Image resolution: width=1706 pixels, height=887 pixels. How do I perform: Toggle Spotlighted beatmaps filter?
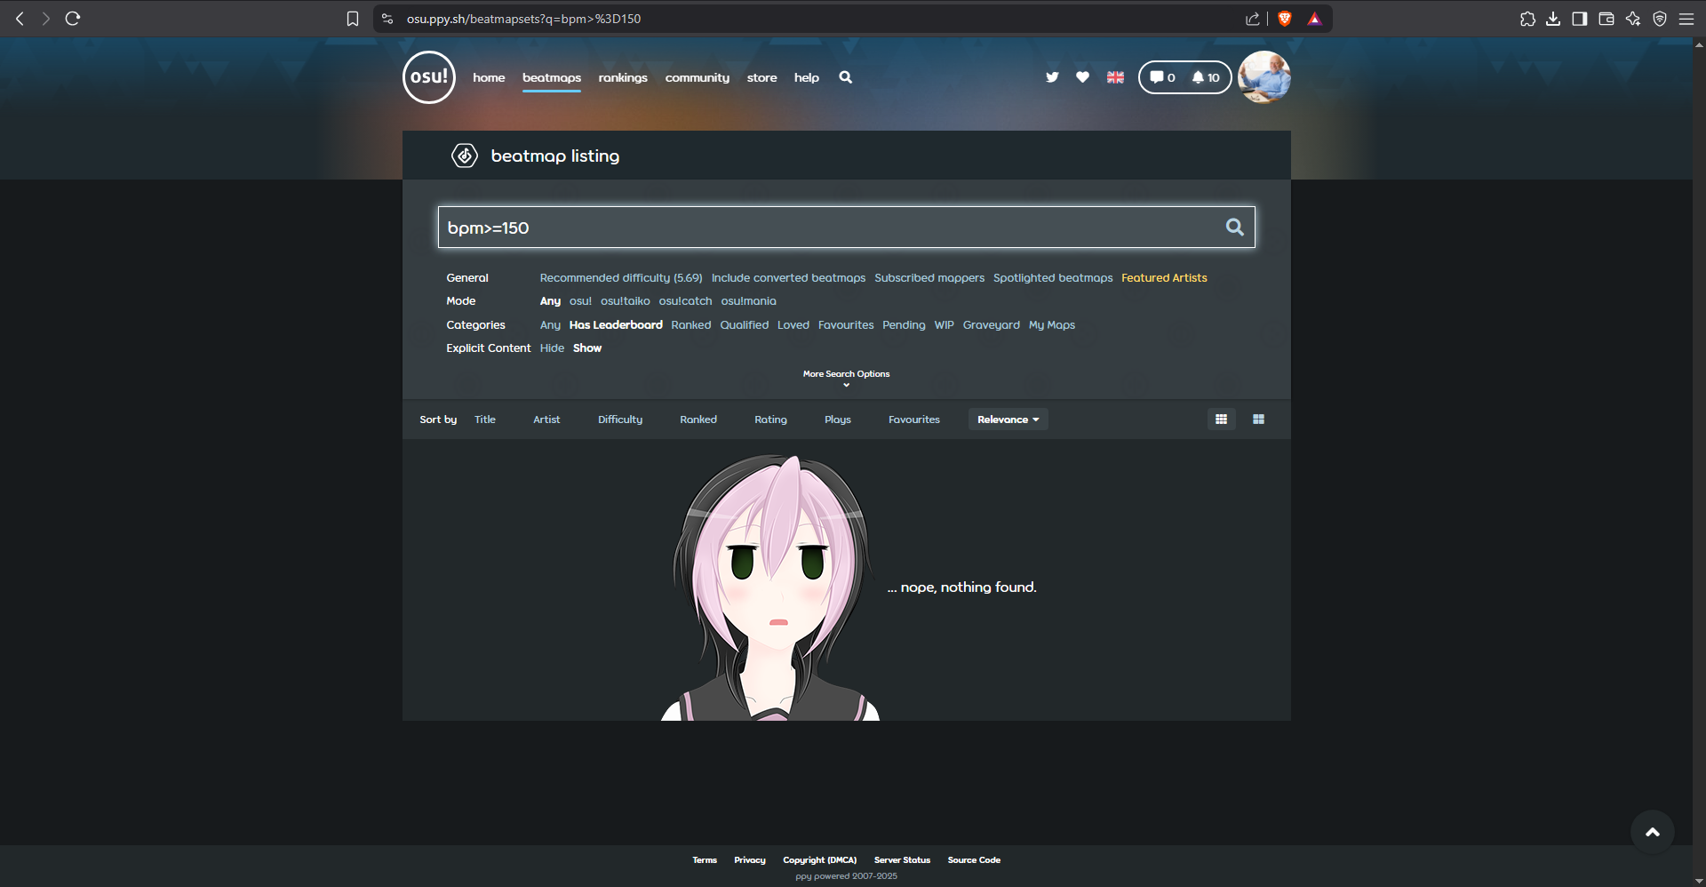1053,278
